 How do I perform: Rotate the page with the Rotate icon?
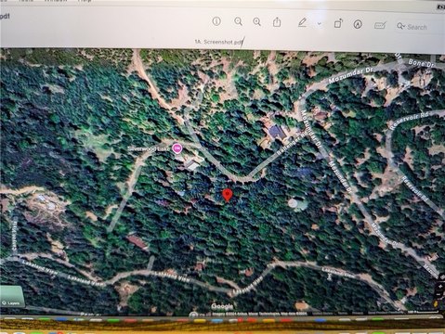coord(338,23)
